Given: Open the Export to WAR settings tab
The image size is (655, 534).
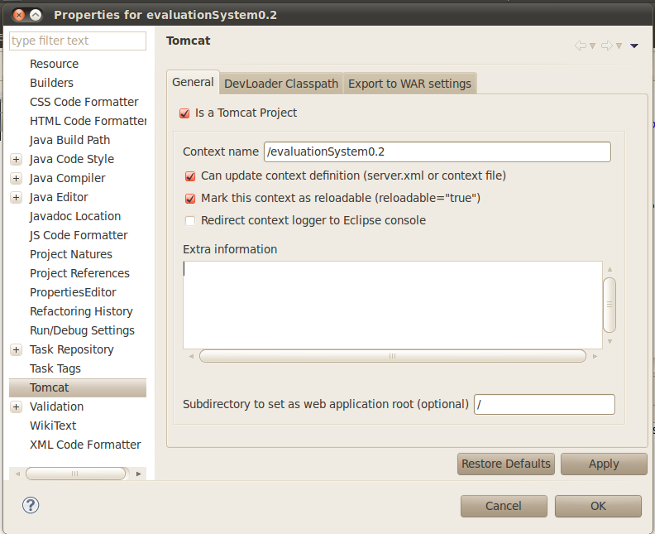Looking at the screenshot, I should pos(409,84).
